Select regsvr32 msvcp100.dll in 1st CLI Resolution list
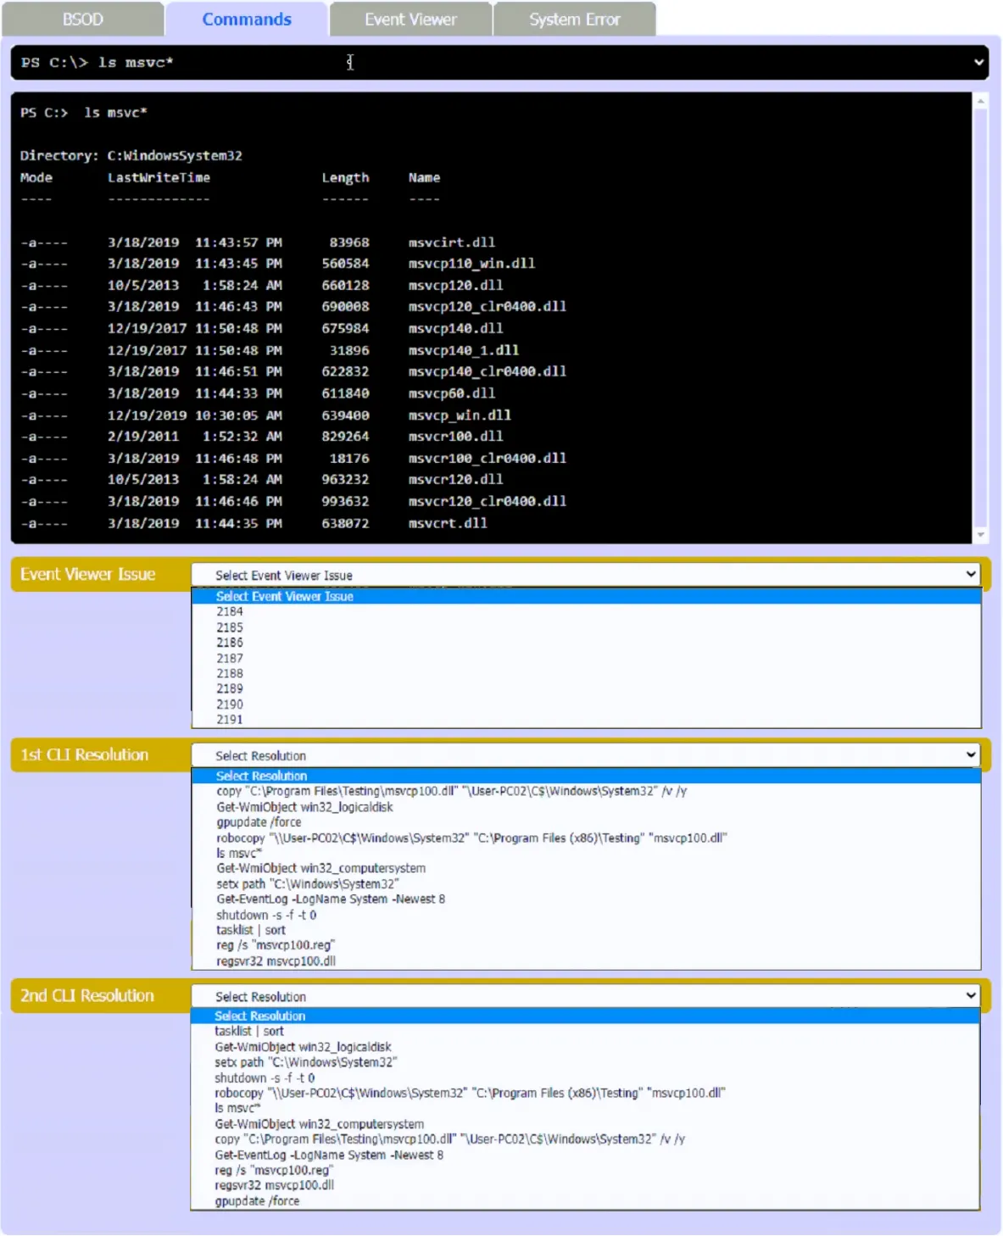The height and width of the screenshot is (1236, 1003). [586, 961]
